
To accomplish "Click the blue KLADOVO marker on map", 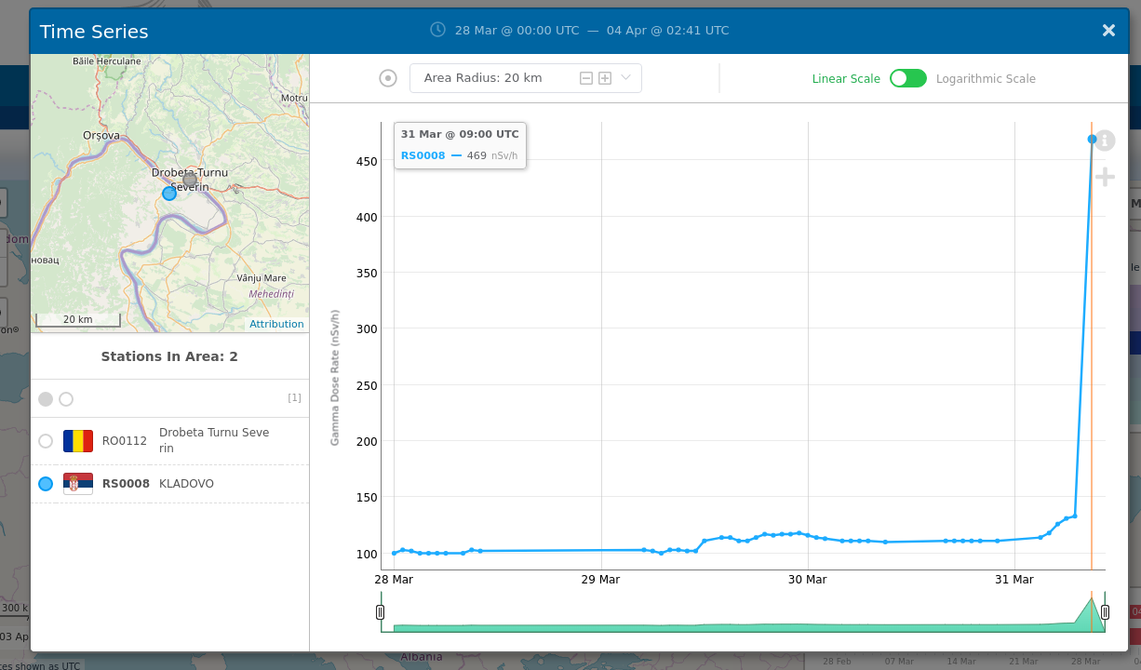I will (169, 194).
